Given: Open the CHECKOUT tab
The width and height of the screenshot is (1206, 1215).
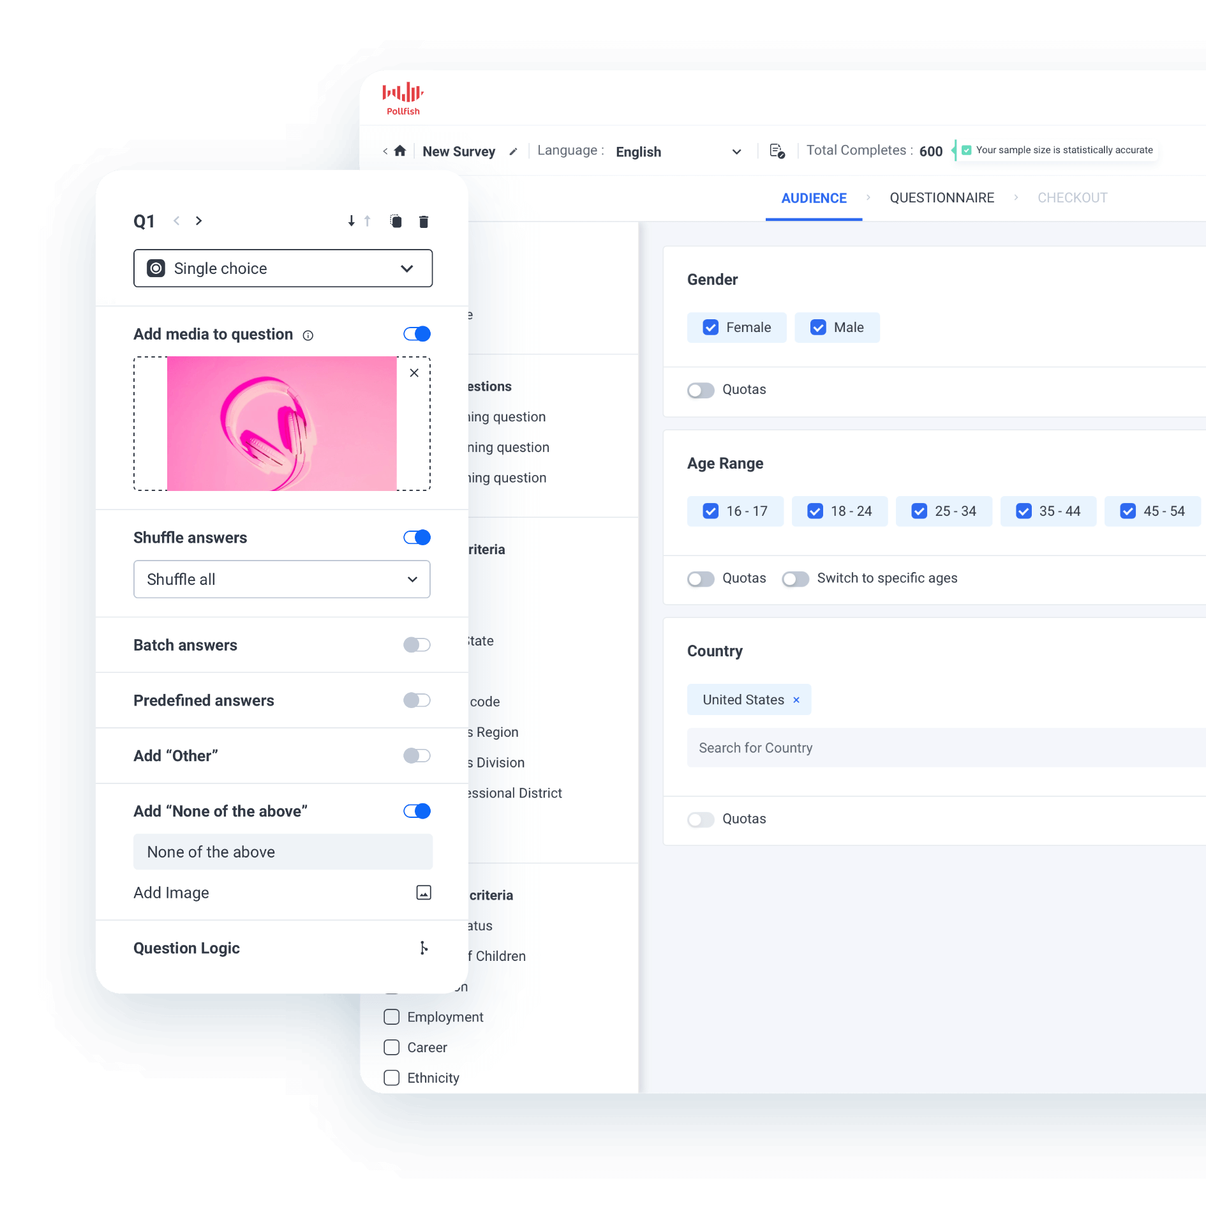Looking at the screenshot, I should click(x=1073, y=198).
